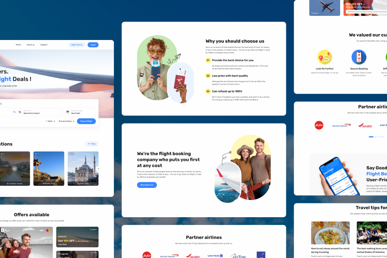Click 'Why you should choose us' heading
This screenshot has height=258, width=387.
[235, 41]
